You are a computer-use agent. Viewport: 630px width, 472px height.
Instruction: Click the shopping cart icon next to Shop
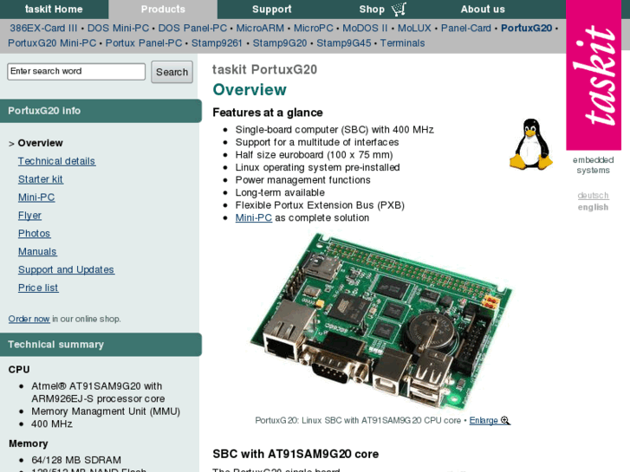[399, 9]
